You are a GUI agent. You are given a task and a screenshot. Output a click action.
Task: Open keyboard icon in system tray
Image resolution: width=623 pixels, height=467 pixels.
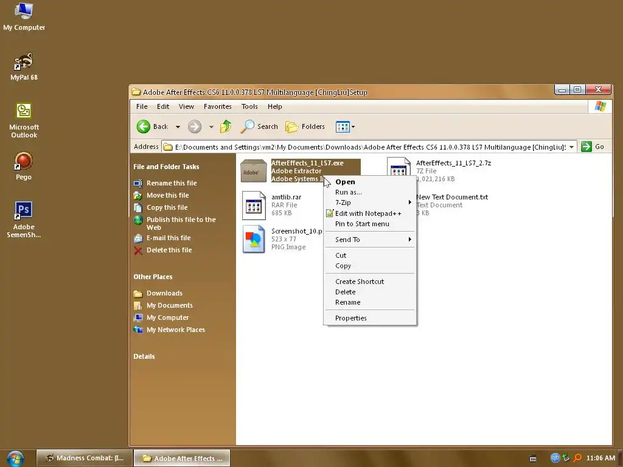[533, 458]
